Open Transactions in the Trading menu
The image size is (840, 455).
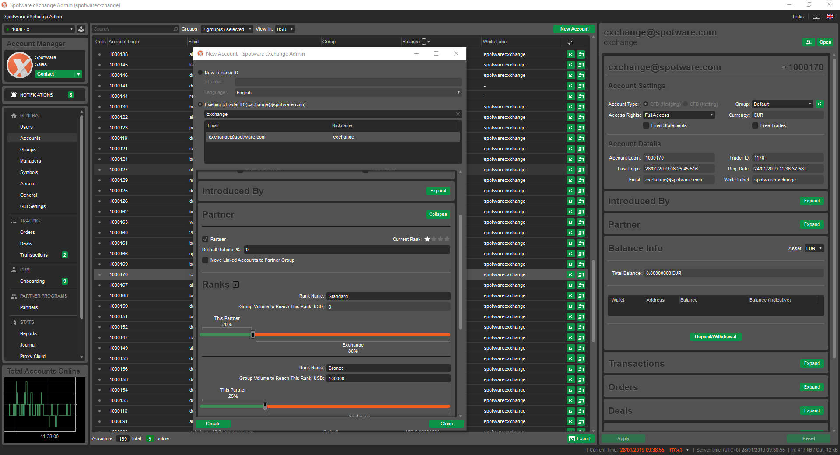[34, 255]
